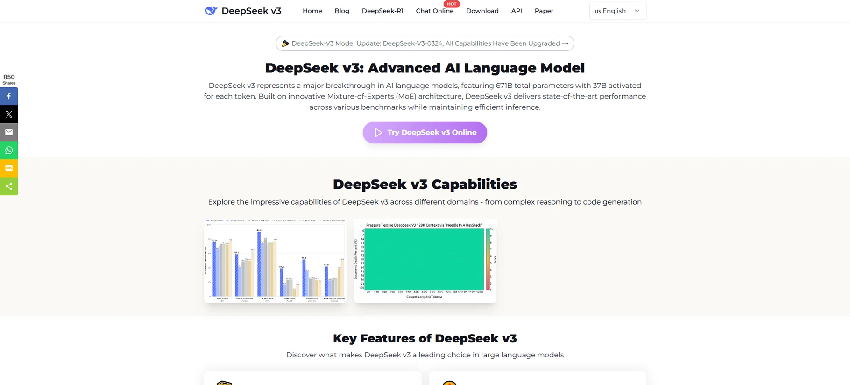Share the page on Facebook
This screenshot has height=385, width=850.
point(9,96)
